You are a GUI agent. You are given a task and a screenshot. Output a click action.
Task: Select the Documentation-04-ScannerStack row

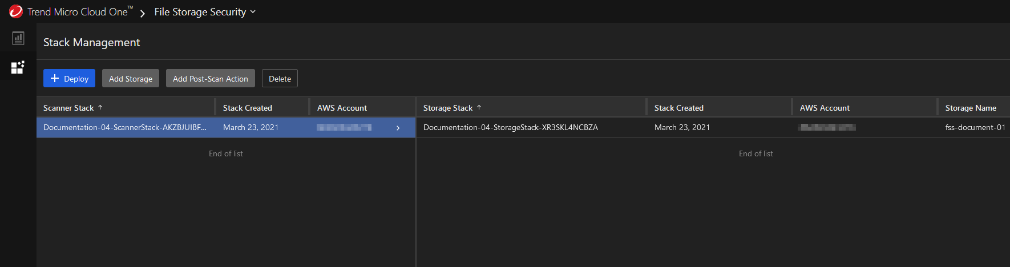pyautogui.click(x=125, y=128)
